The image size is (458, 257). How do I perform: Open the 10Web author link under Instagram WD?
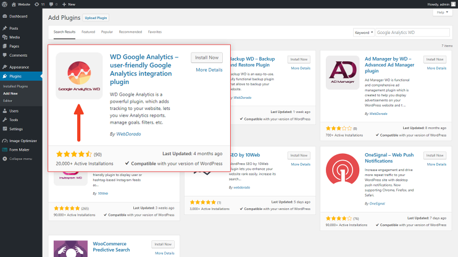coord(102,193)
